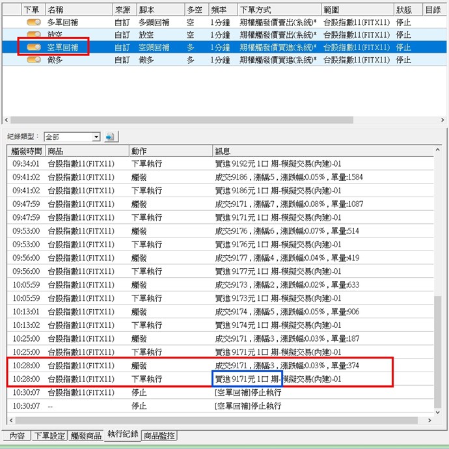Select the 09:47:59 觸發 log row
Screen dimensions: 449x449
(220, 204)
